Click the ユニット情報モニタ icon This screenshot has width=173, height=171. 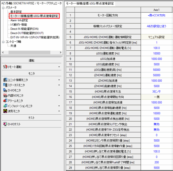[5, 80]
